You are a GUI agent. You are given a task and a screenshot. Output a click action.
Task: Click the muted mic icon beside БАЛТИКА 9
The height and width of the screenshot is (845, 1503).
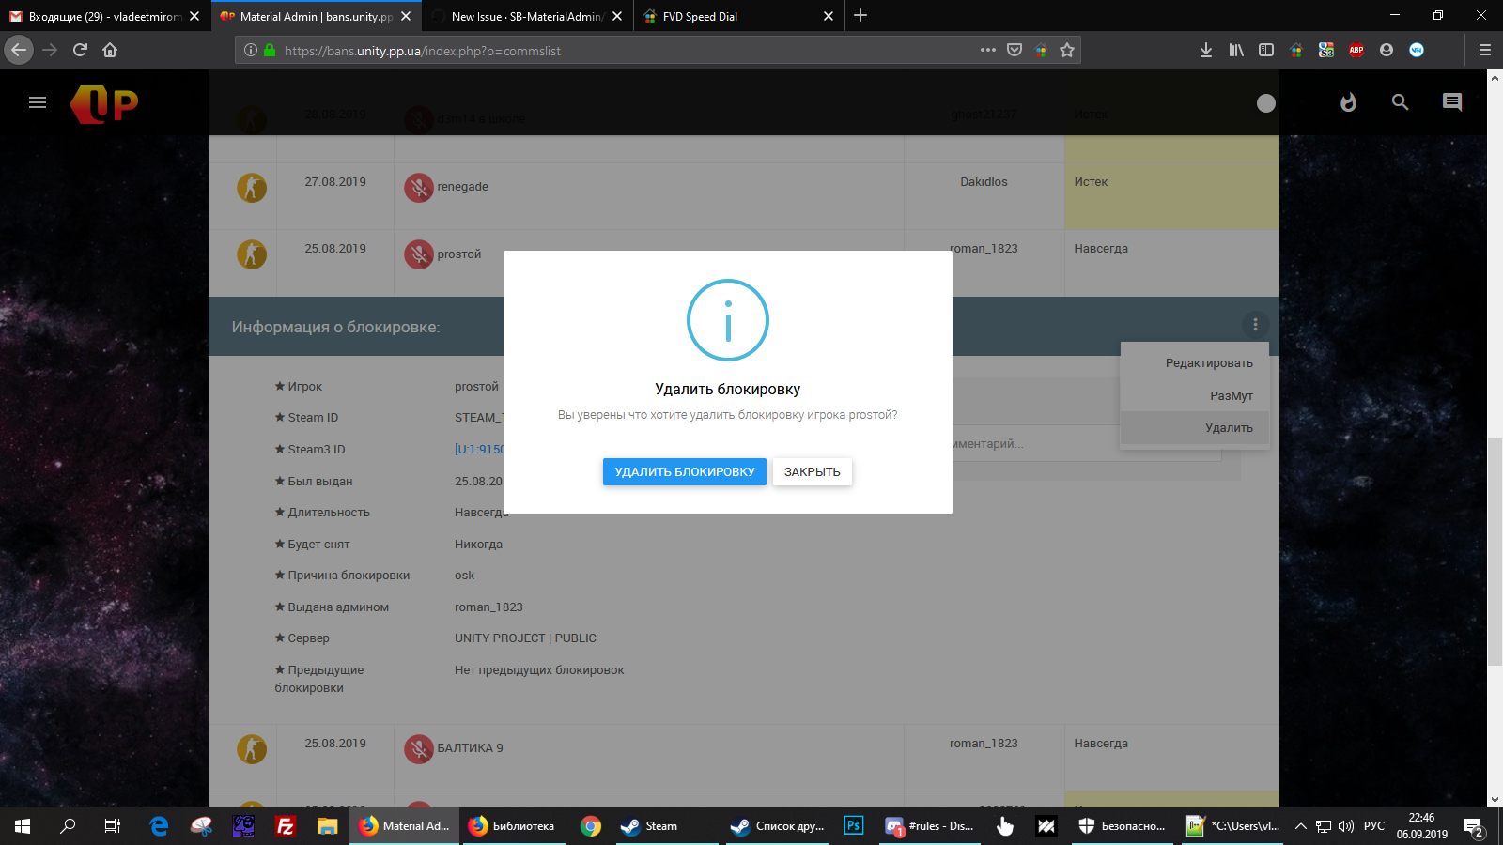click(x=419, y=749)
